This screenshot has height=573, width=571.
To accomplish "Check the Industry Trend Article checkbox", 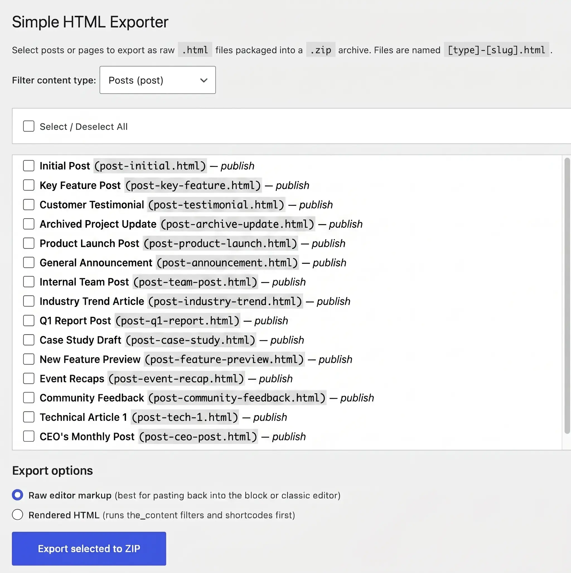I will (x=29, y=301).
